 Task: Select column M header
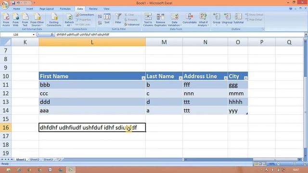click(x=164, y=42)
